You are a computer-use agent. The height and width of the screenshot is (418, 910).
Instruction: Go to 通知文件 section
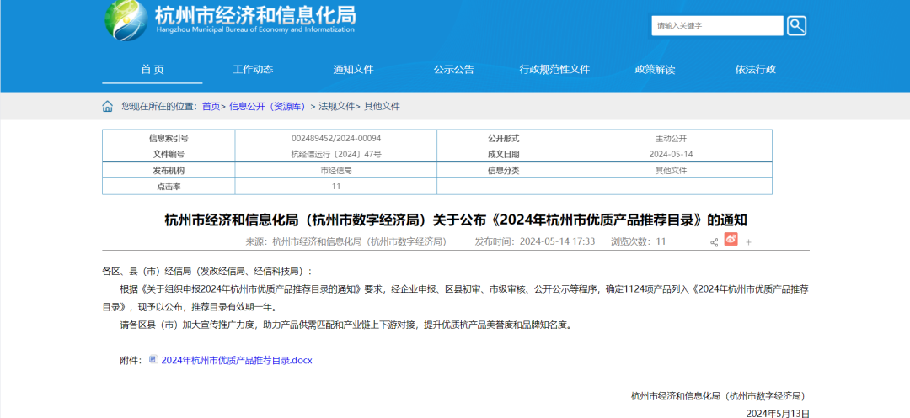353,70
